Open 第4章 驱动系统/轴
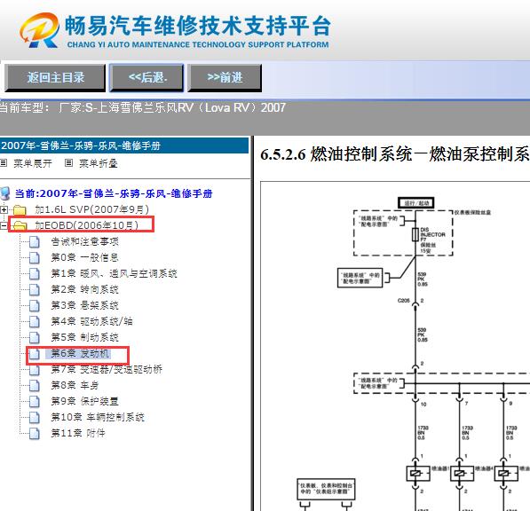Image resolution: width=530 pixels, height=511 pixels. point(91,321)
